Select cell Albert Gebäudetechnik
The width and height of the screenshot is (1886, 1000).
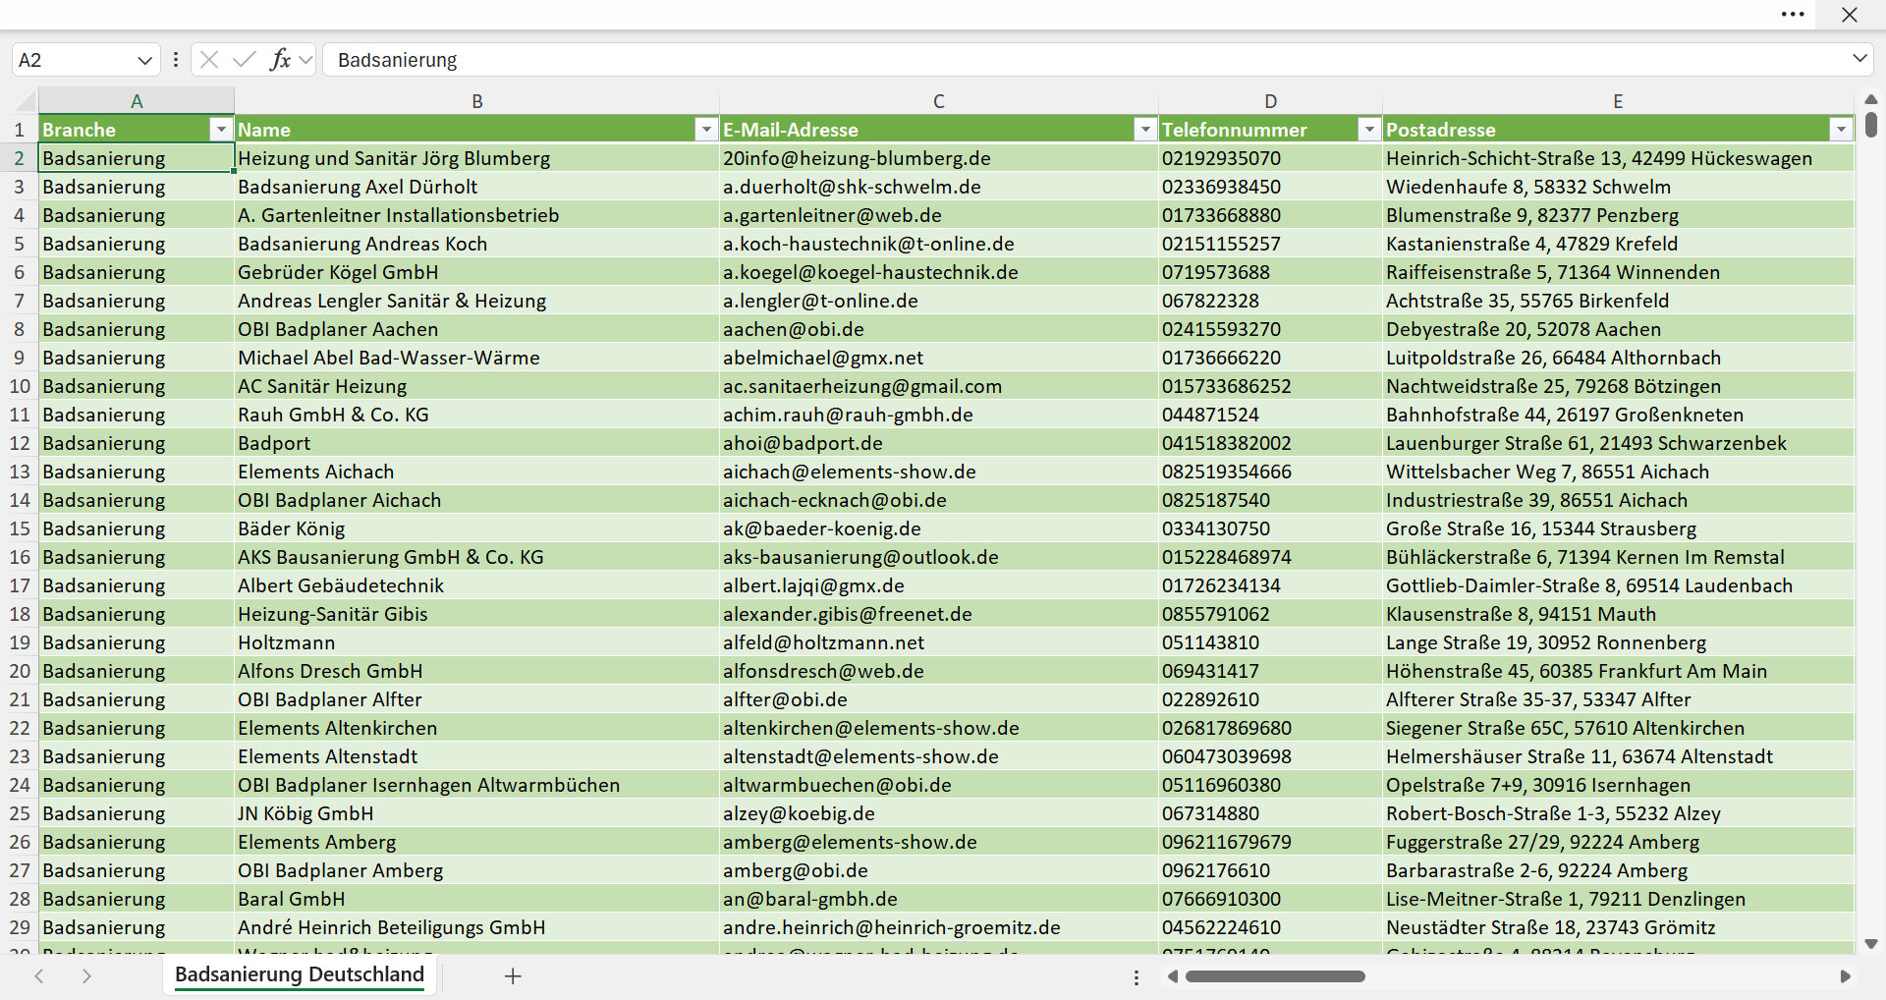click(x=477, y=585)
